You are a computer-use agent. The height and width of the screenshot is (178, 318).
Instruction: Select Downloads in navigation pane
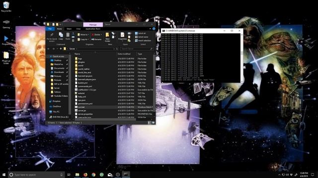59,72
